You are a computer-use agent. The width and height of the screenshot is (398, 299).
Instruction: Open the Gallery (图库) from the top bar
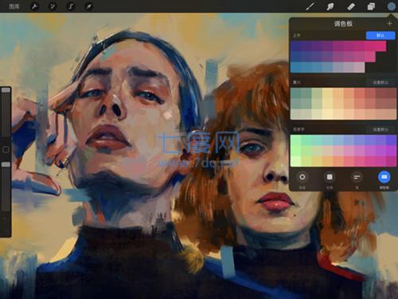tap(14, 6)
